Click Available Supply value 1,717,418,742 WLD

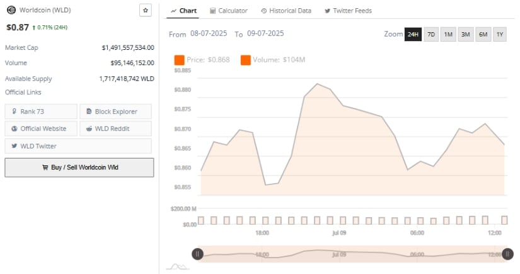[x=127, y=79]
